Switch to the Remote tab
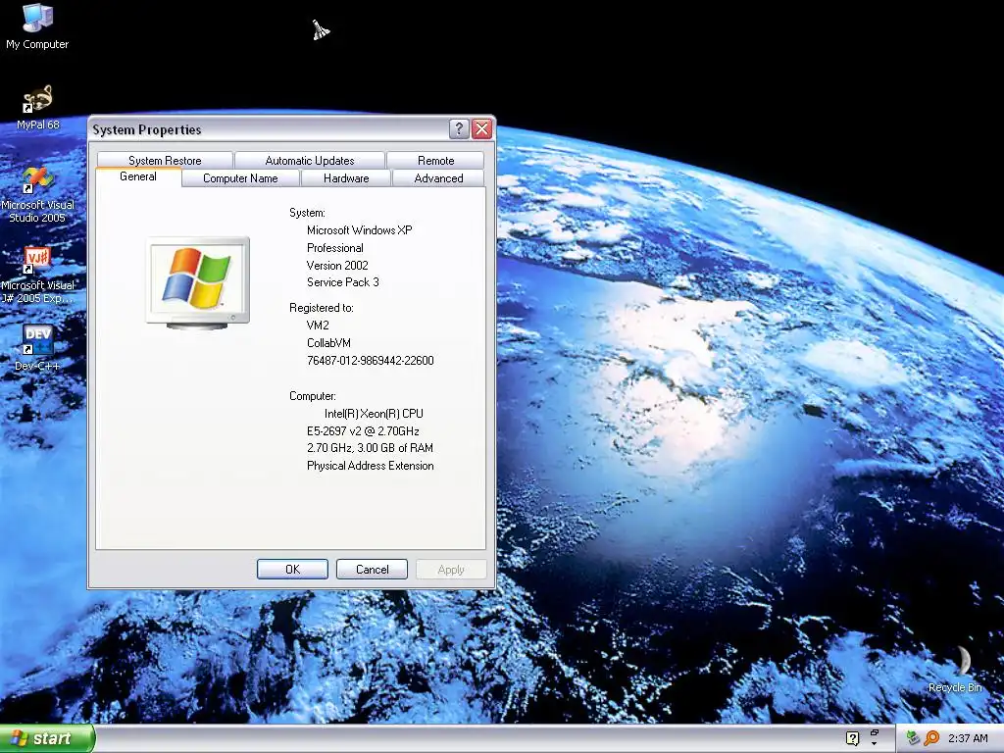 [x=435, y=160]
